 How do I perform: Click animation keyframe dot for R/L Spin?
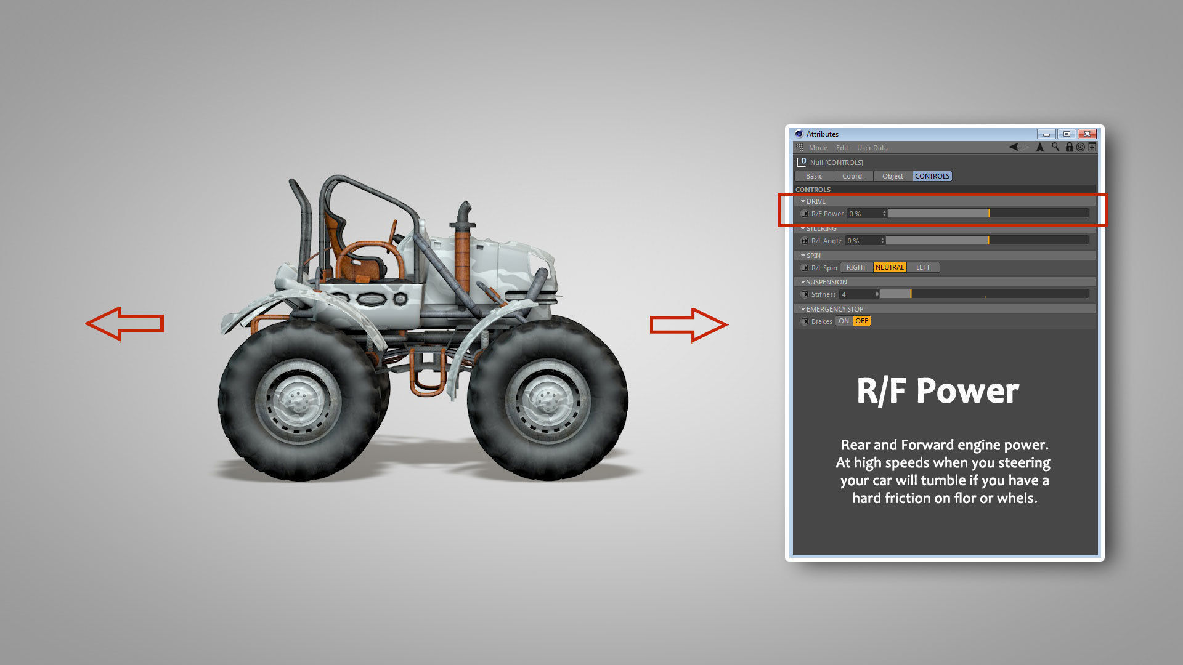tap(804, 268)
